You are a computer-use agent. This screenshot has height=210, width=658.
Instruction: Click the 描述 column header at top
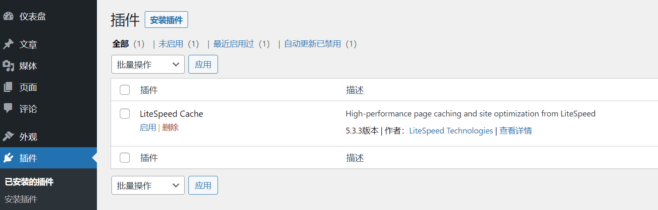(355, 90)
